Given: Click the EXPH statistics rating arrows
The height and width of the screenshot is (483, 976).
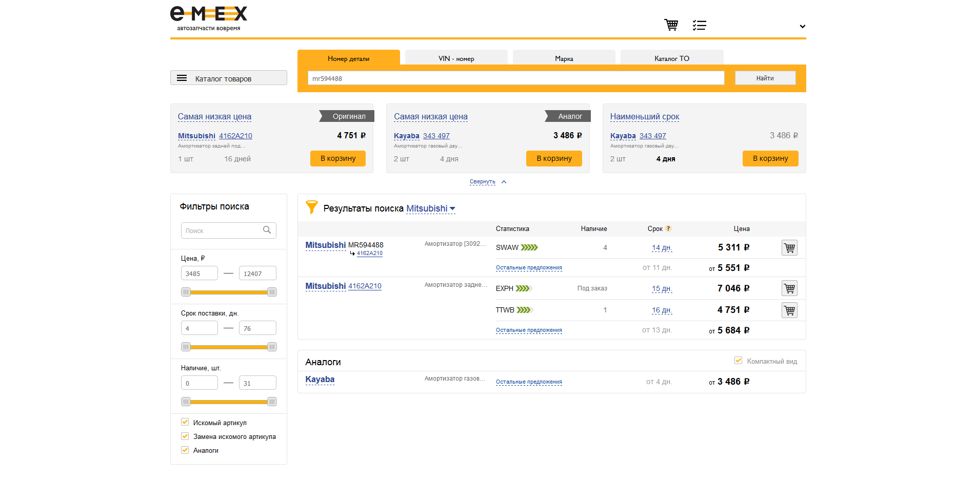Looking at the screenshot, I should coord(524,288).
